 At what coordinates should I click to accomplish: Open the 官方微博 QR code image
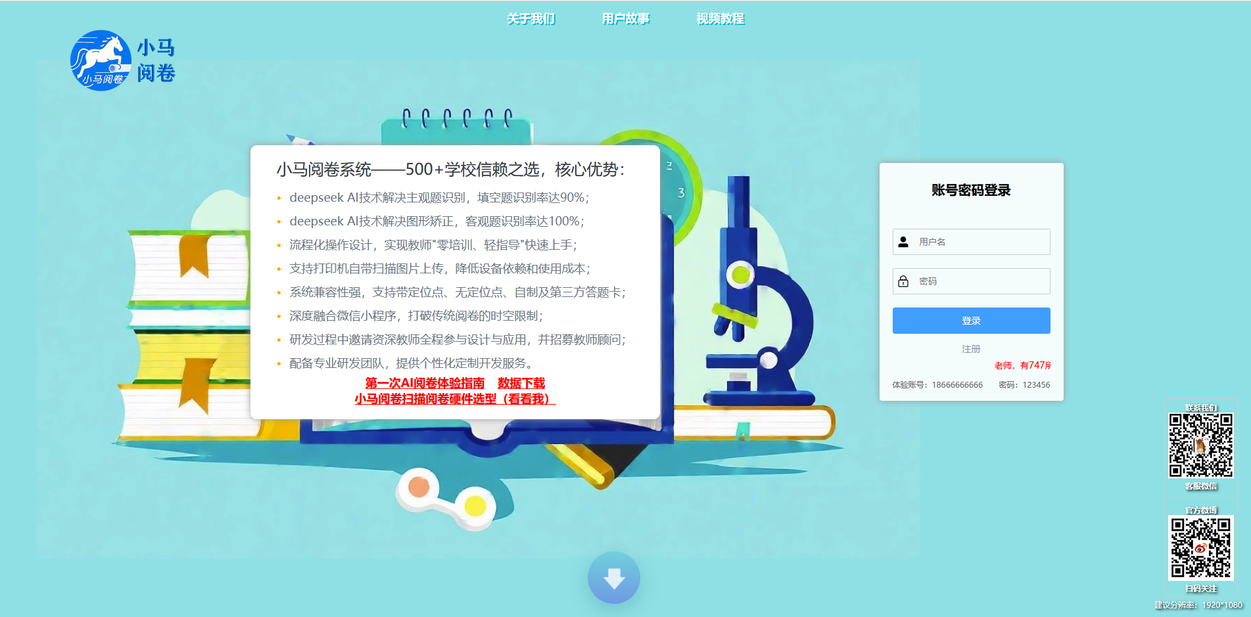coord(1200,548)
